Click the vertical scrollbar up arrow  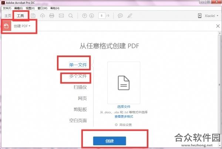[x=220, y=33]
